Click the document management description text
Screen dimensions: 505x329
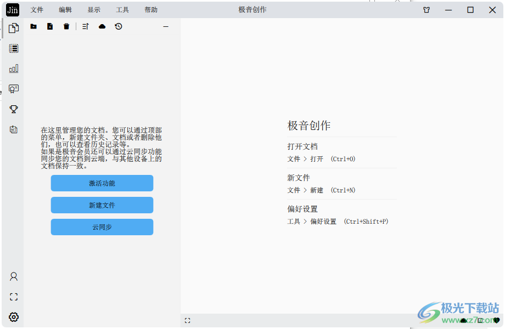point(102,148)
